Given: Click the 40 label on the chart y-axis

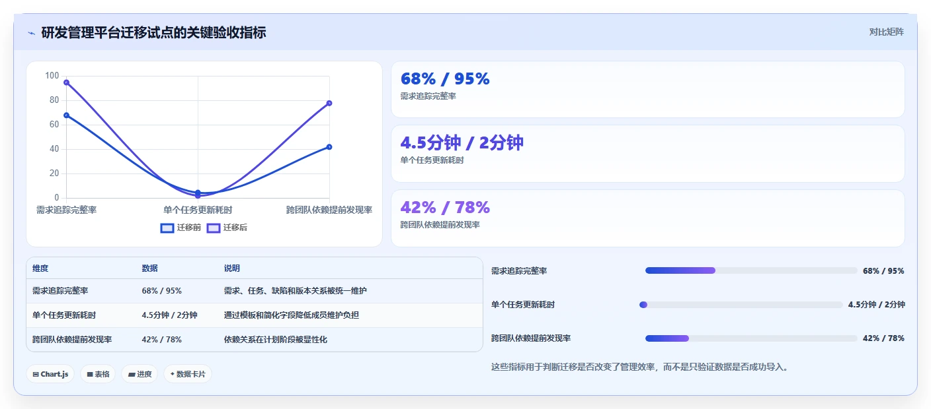Looking at the screenshot, I should click(x=54, y=149).
